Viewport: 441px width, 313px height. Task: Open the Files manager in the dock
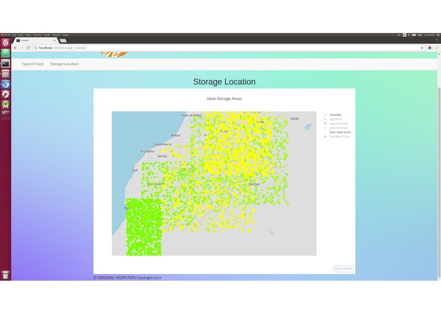(5, 74)
